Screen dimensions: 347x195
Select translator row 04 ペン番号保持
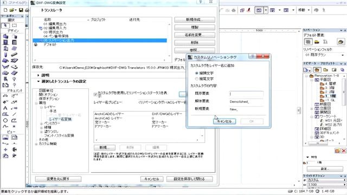click(x=100, y=36)
